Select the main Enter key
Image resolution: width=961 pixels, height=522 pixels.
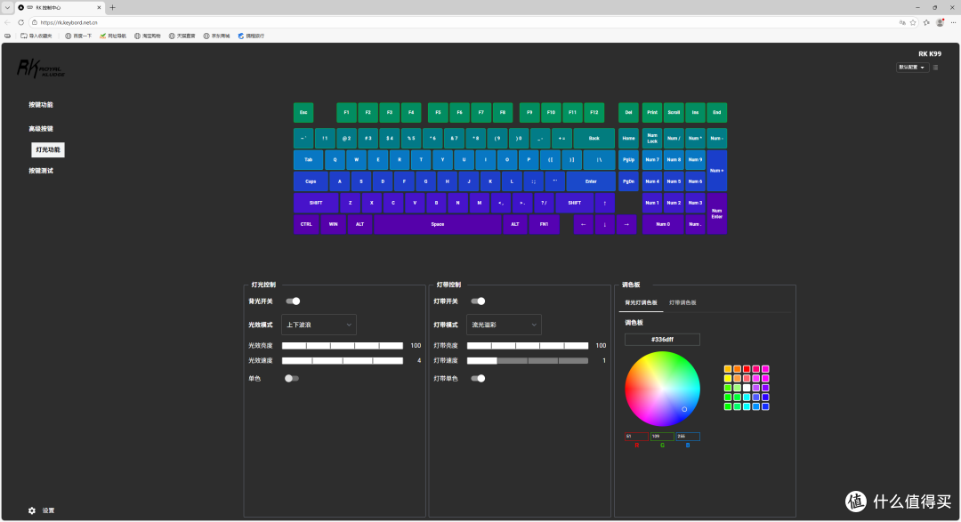click(x=591, y=181)
